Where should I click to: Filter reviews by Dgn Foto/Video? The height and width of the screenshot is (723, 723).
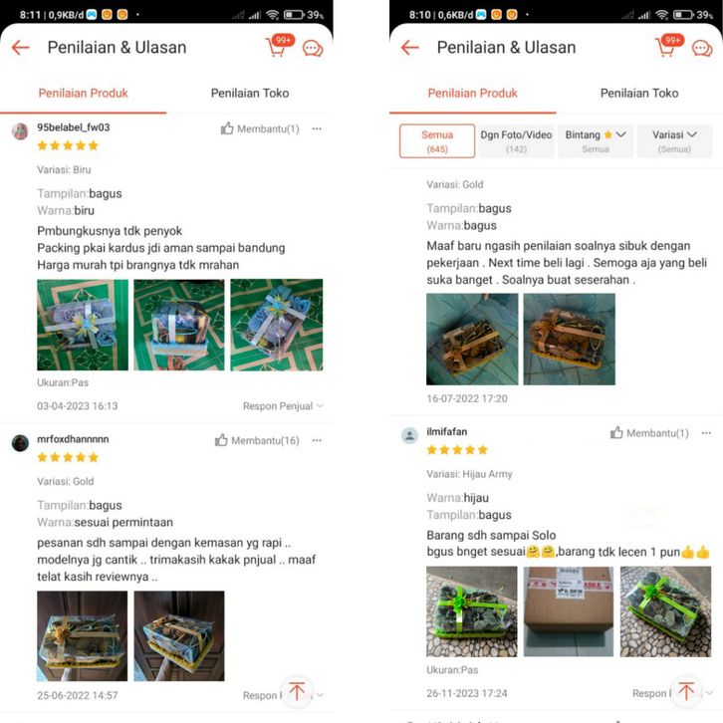[516, 141]
